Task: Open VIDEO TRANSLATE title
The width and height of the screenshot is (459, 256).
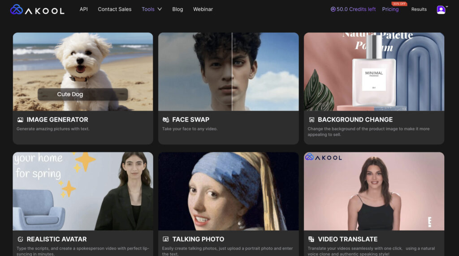Action: pyautogui.click(x=347, y=239)
